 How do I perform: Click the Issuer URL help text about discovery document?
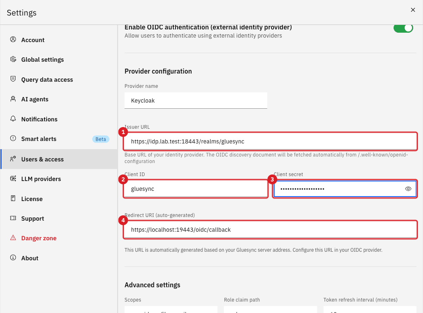(266, 158)
